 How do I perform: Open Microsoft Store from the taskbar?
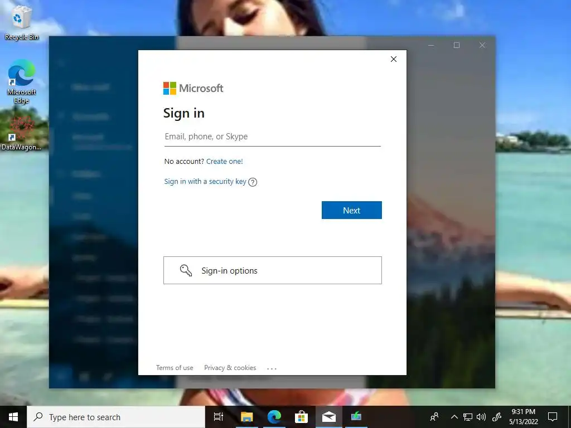coord(302,417)
